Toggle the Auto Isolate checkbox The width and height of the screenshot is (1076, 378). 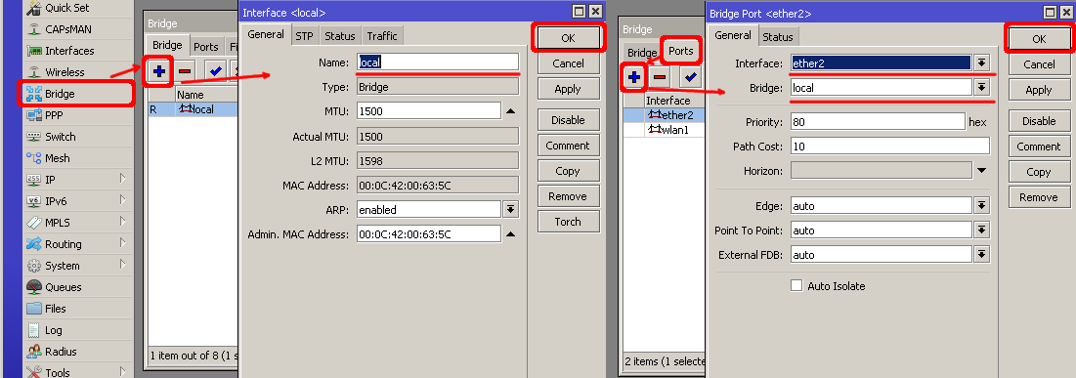point(796,285)
